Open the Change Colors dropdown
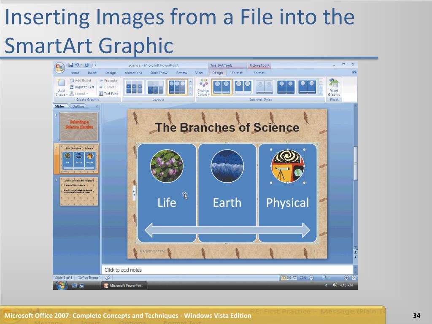This screenshot has height=324, width=432. pos(204,87)
